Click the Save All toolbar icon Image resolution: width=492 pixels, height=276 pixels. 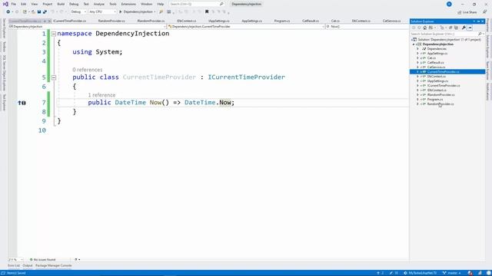click(x=45, y=12)
